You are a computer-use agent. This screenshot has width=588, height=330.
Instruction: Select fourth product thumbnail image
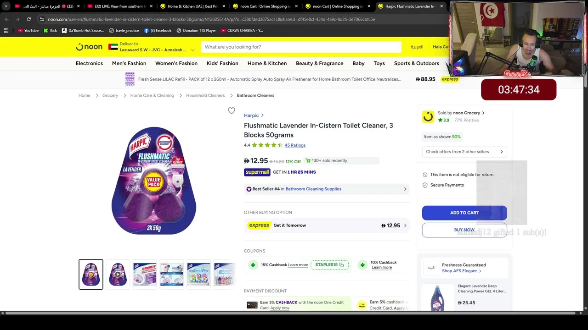tap(172, 275)
